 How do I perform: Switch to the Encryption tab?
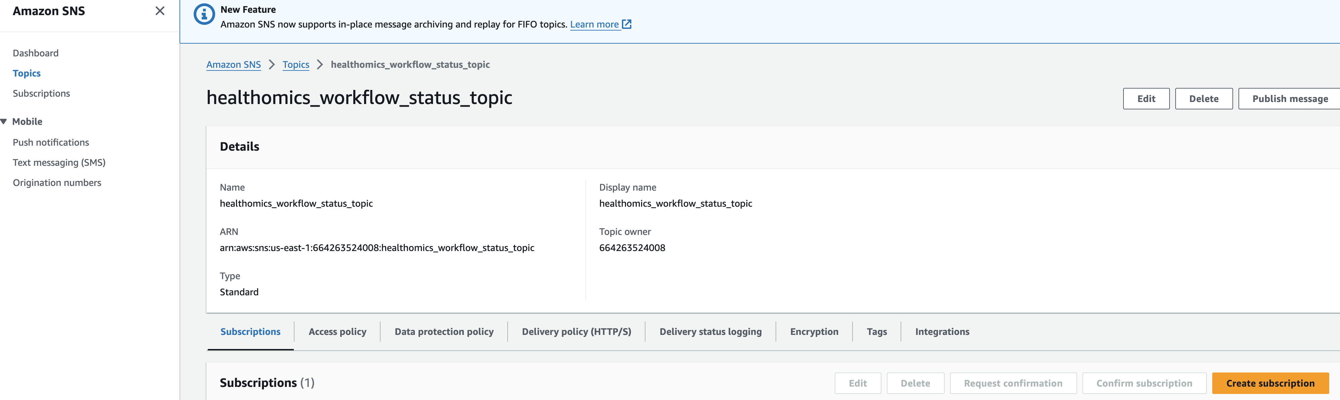(x=814, y=332)
